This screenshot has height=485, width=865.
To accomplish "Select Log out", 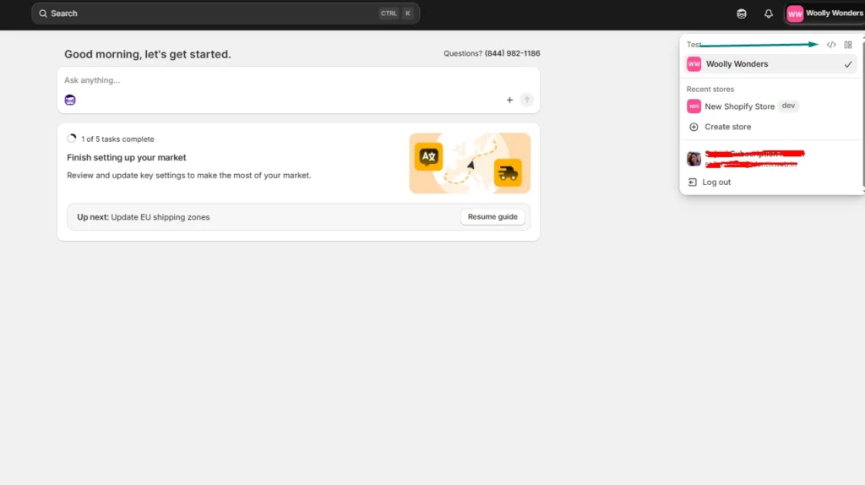I will coord(770,182).
